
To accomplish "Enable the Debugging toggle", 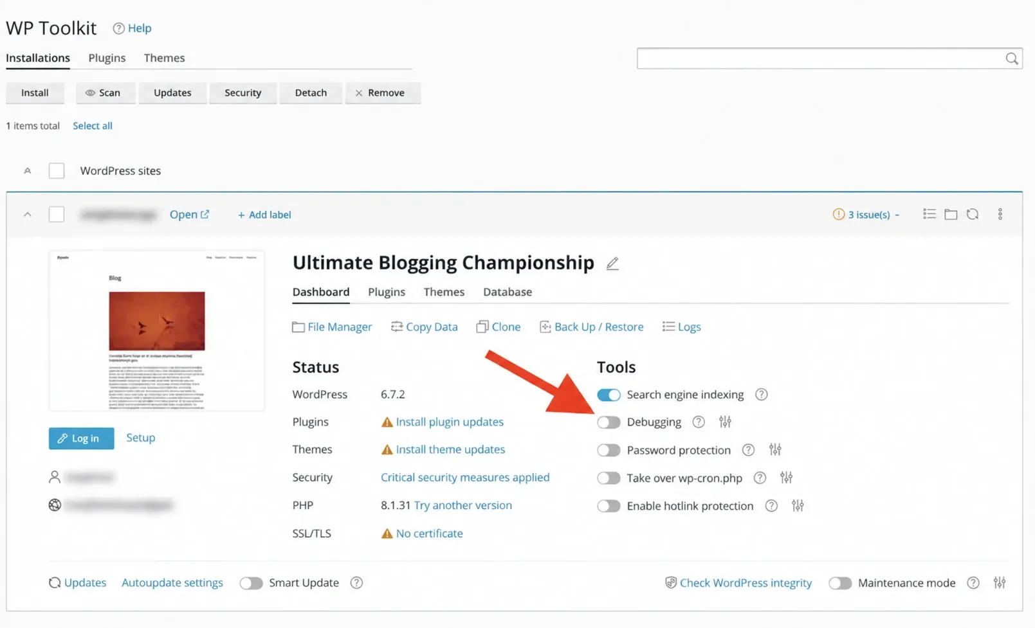I will [x=609, y=422].
